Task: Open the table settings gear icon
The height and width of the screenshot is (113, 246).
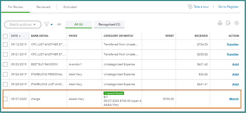Action: pyautogui.click(x=236, y=23)
